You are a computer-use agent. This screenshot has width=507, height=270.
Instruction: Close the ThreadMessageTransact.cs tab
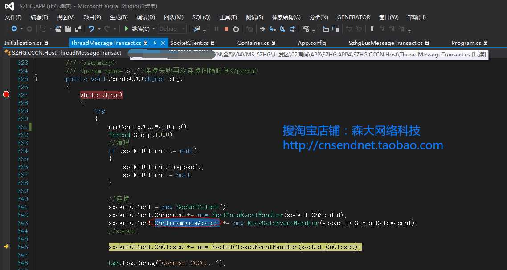pos(163,43)
